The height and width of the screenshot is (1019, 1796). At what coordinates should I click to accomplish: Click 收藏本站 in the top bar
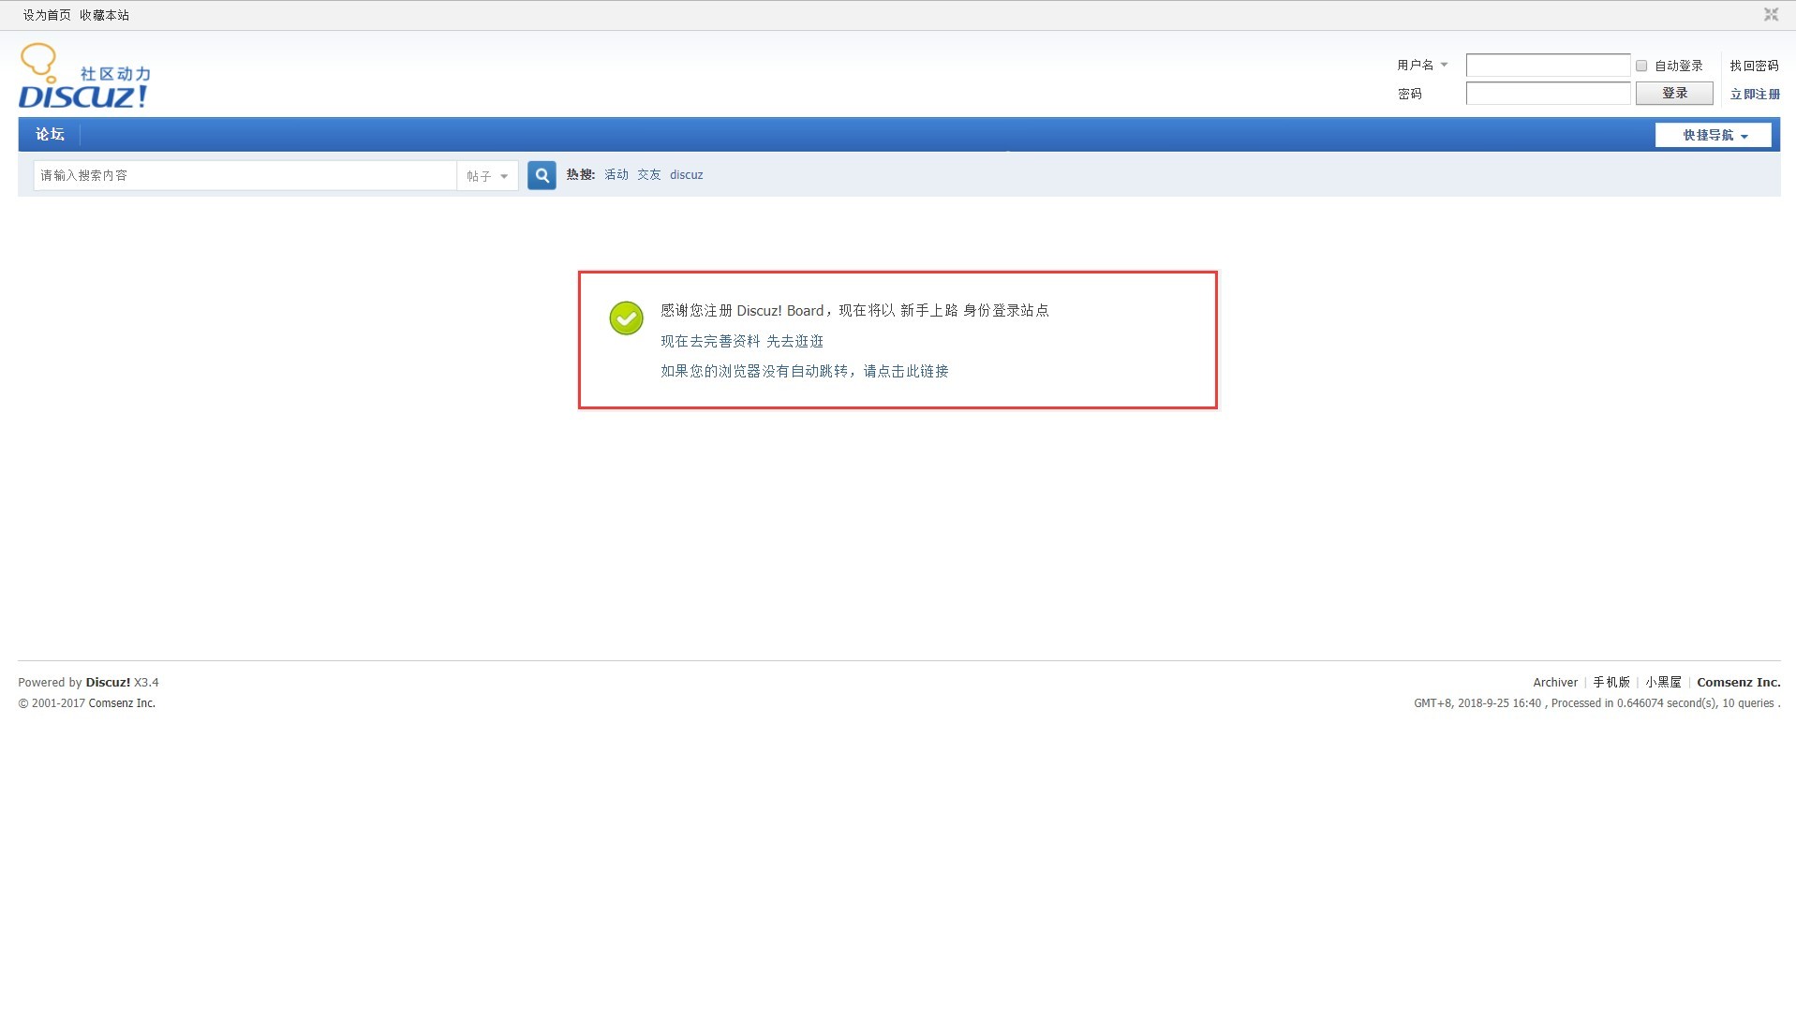tap(104, 15)
